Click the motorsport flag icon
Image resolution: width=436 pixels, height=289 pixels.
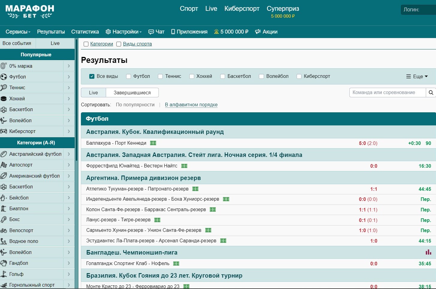coord(4,165)
